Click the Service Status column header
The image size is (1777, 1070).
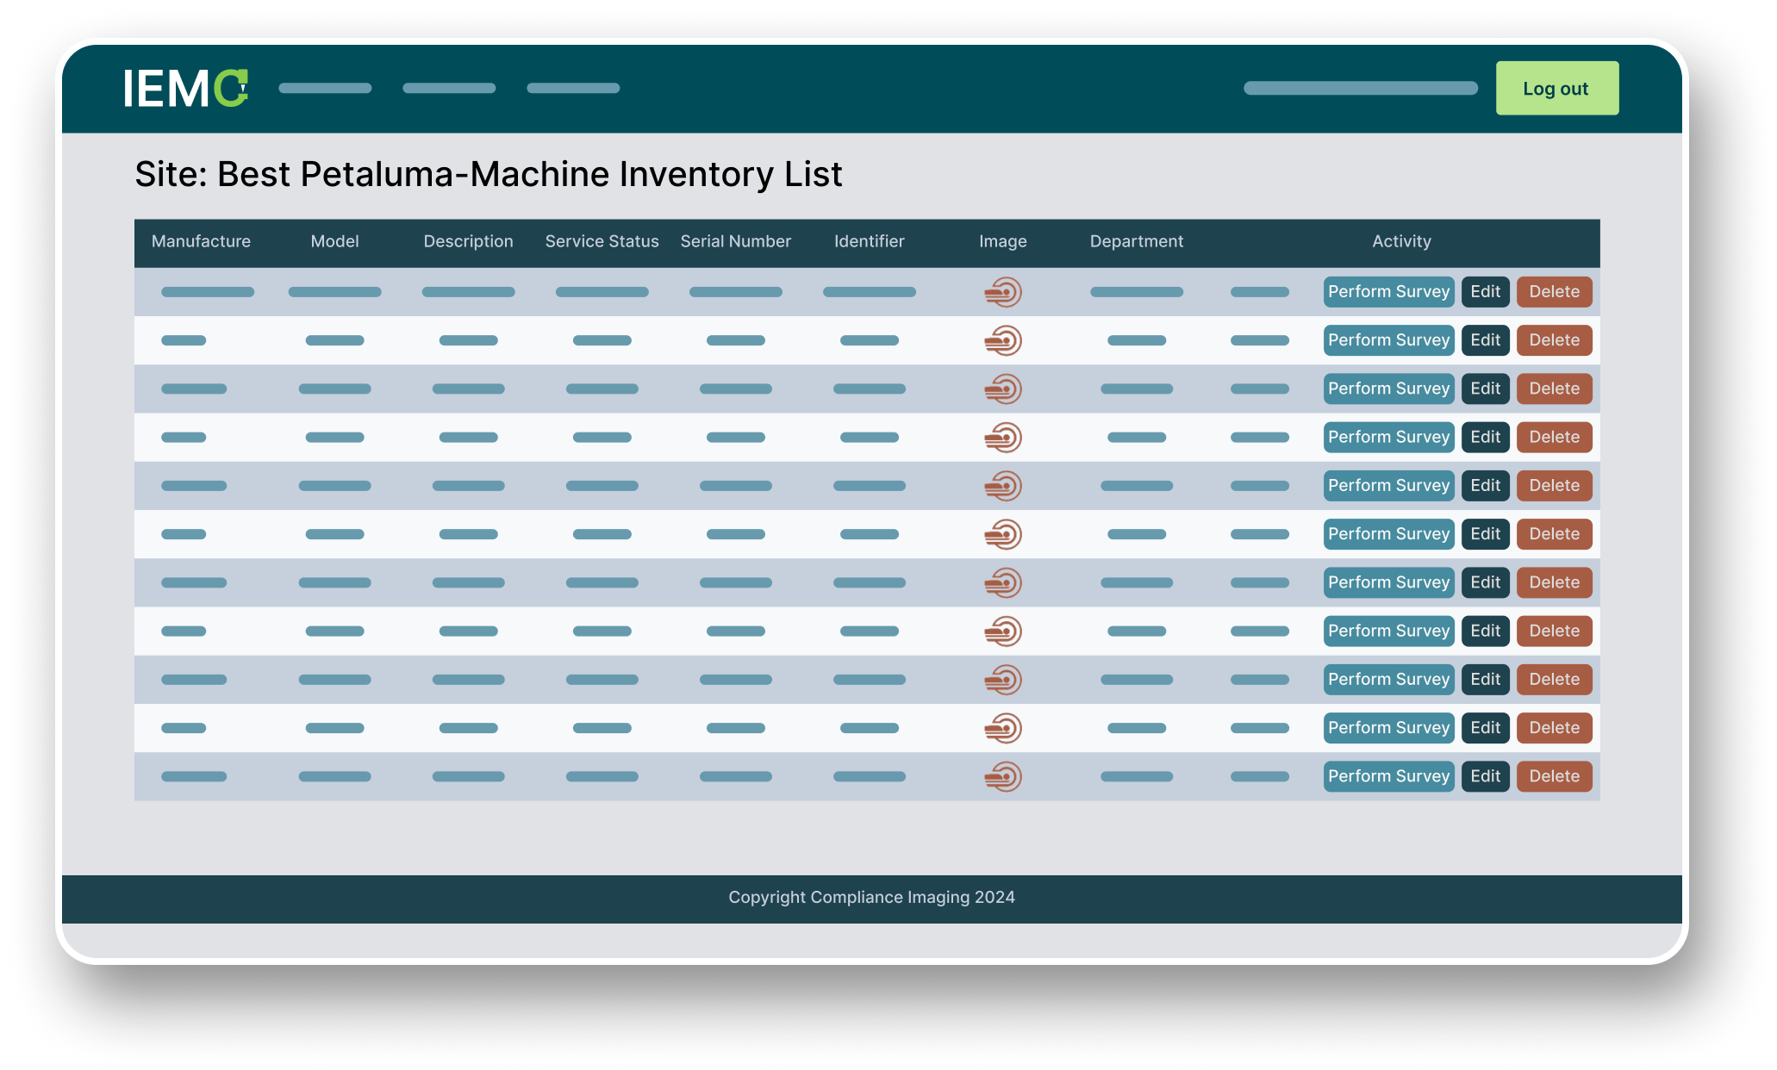click(602, 242)
